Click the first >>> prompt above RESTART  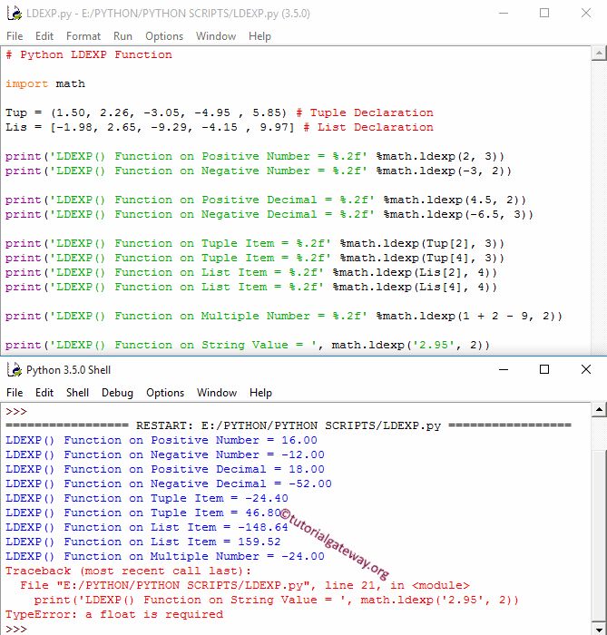click(15, 412)
